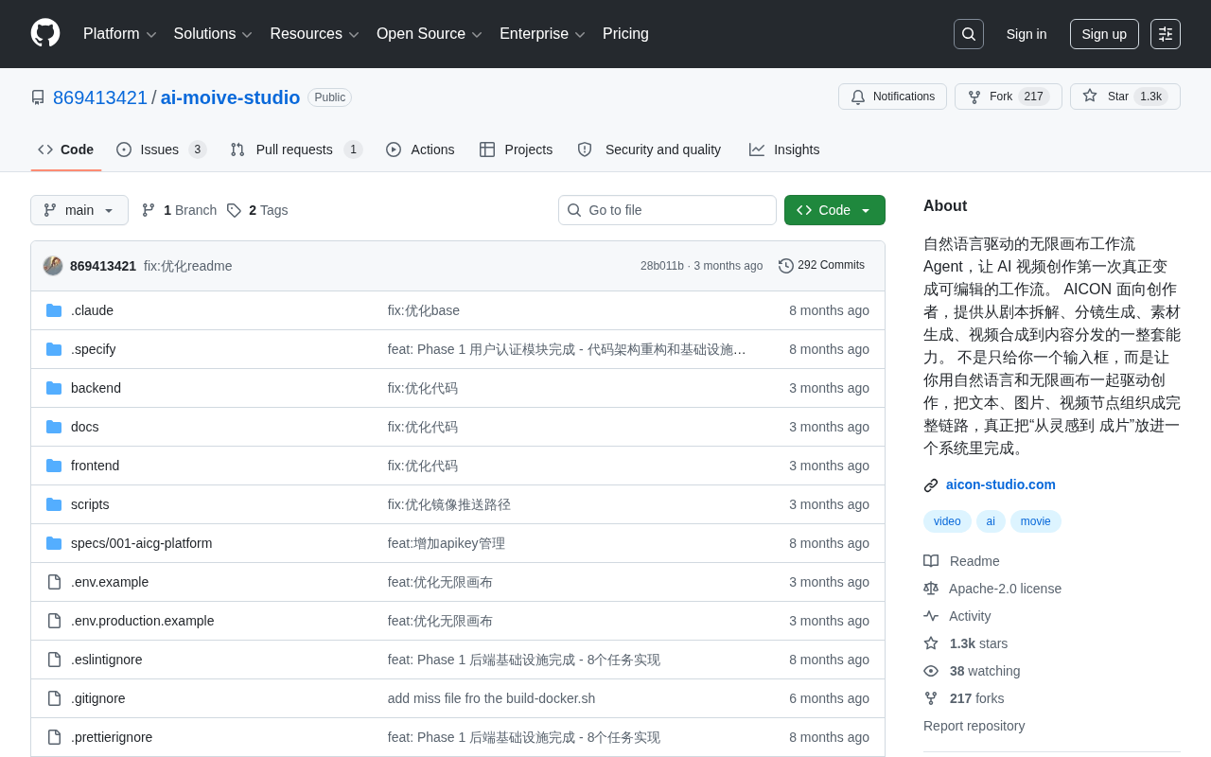Select the ai topic tag
This screenshot has height=757, width=1211.
pos(991,521)
